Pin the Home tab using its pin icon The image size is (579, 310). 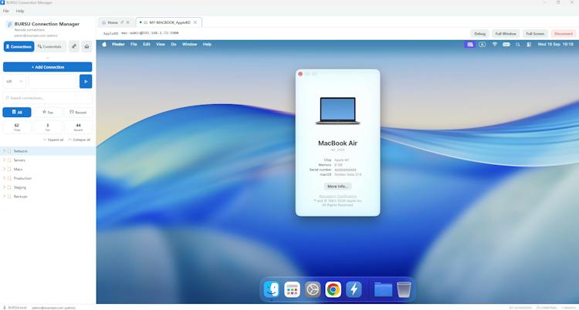click(122, 22)
